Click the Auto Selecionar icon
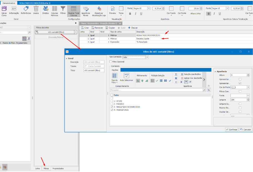 pos(127,75)
